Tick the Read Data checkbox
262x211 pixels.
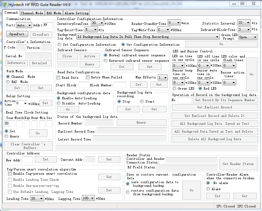coord(67,77)
